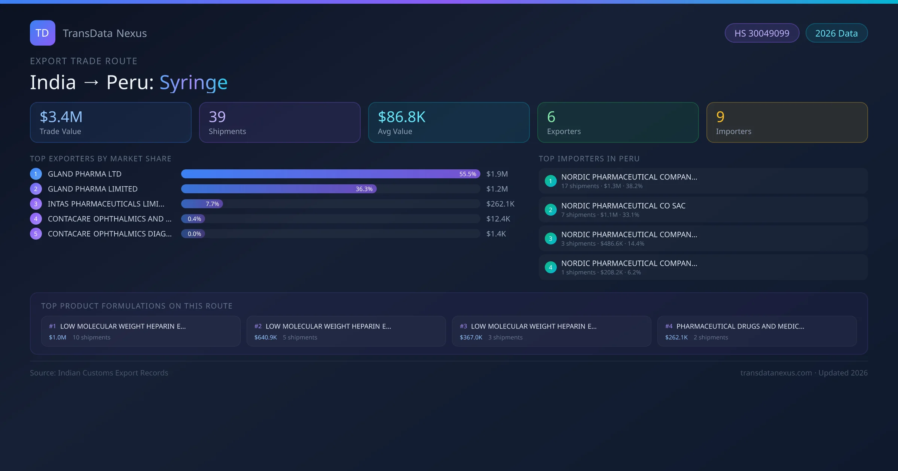Click the $86.8K Avg Value card

click(449, 122)
